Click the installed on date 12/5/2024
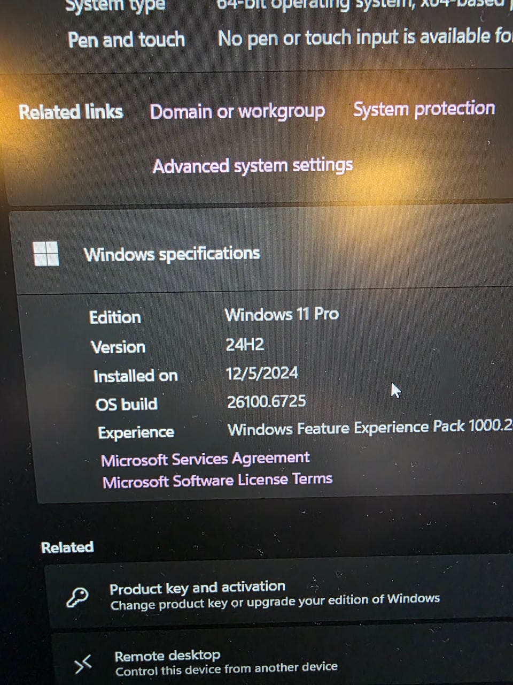This screenshot has width=513, height=685. (x=262, y=373)
